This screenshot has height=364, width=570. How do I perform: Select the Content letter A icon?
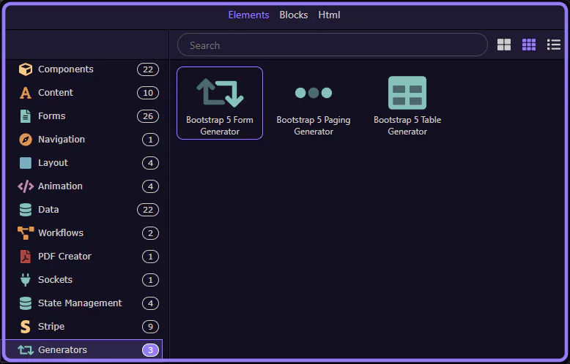click(26, 93)
